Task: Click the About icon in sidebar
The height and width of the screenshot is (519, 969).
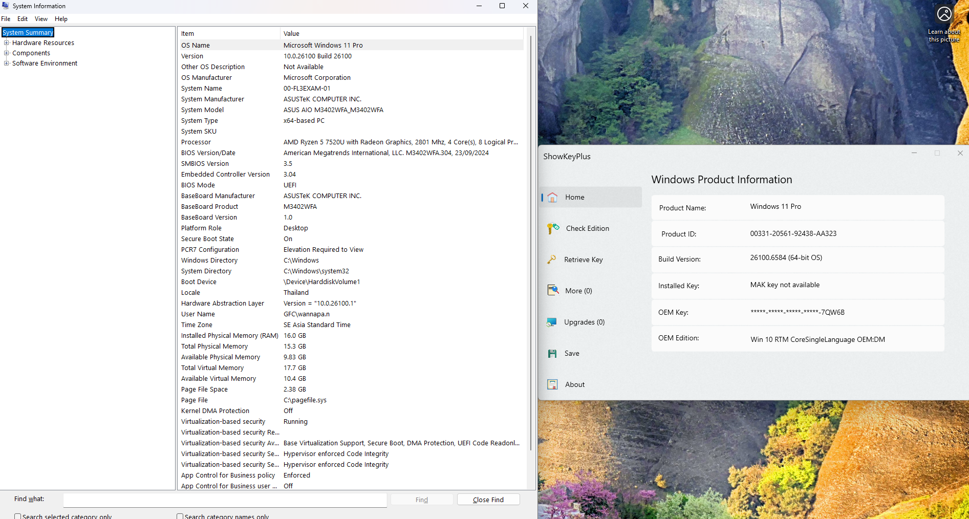Action: [552, 384]
